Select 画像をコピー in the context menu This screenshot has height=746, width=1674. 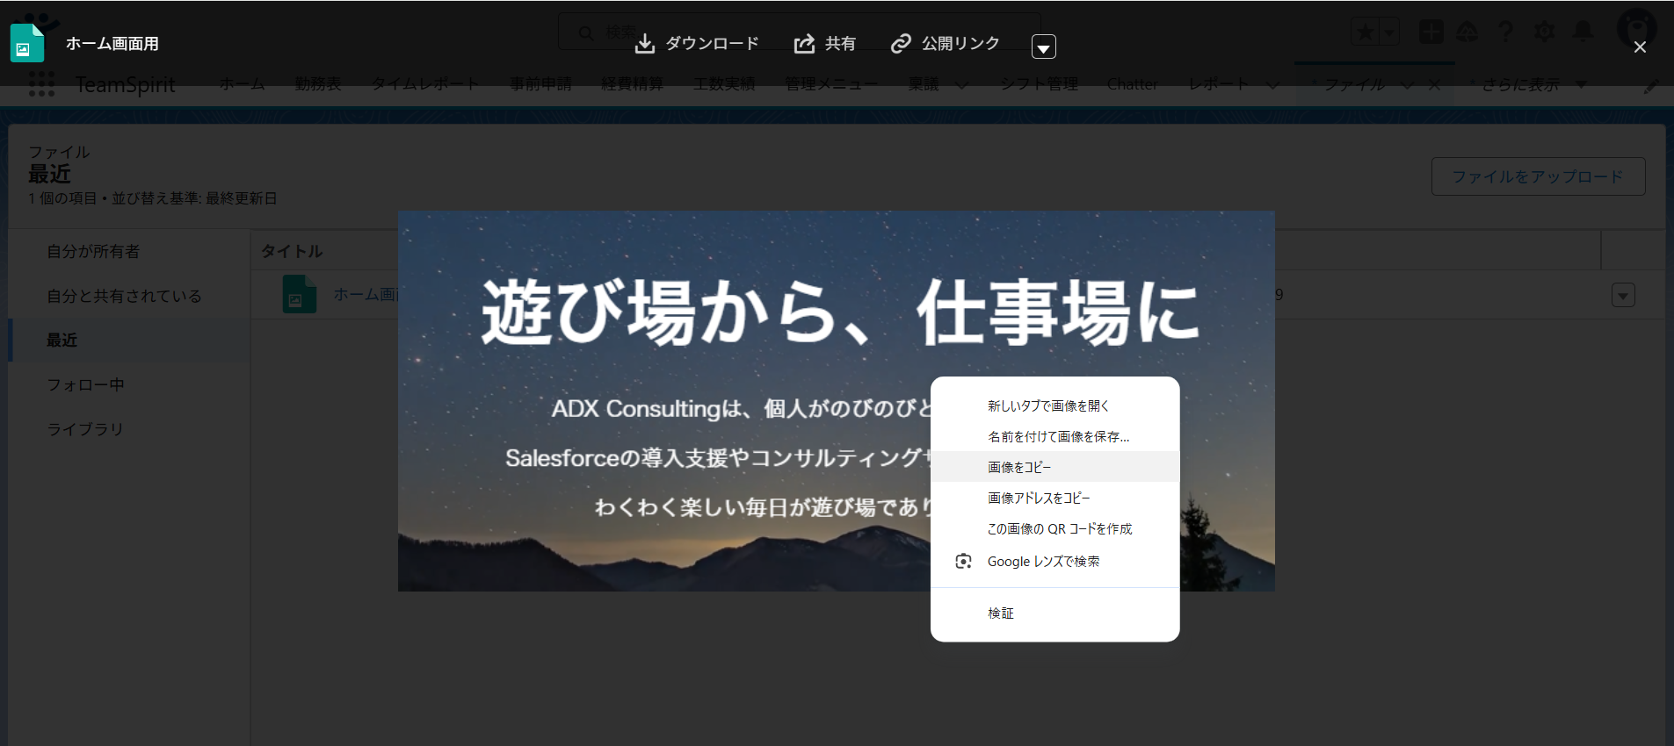click(x=1054, y=467)
